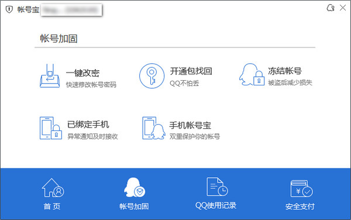
Task: Click the 帐号宝 title text
Action: pyautogui.click(x=28, y=9)
